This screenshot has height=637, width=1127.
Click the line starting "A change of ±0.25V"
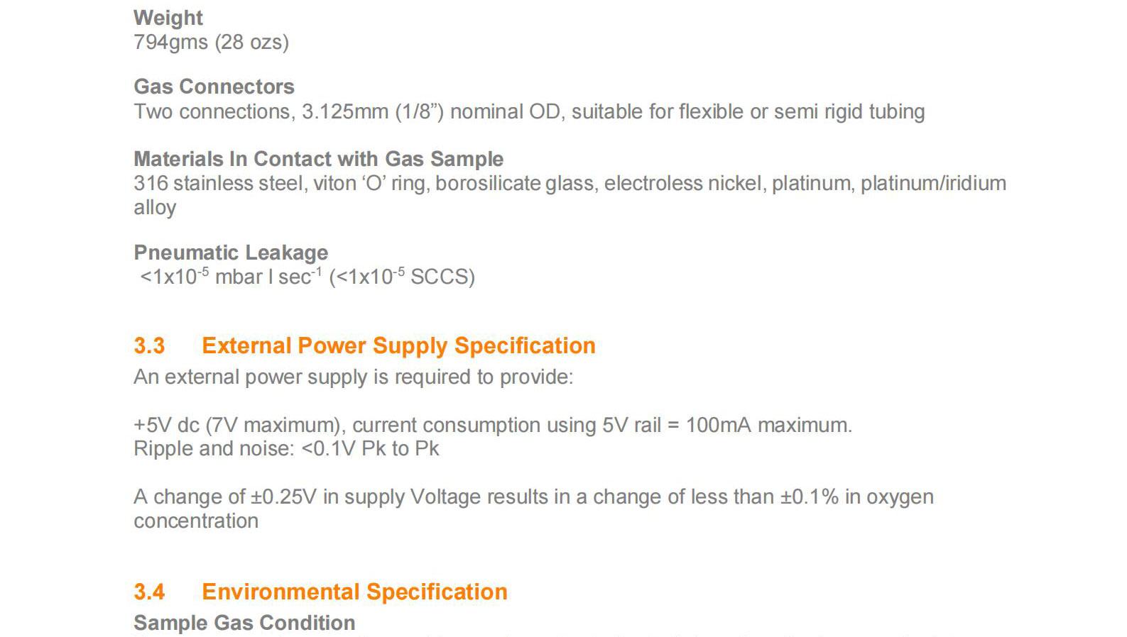533,497
